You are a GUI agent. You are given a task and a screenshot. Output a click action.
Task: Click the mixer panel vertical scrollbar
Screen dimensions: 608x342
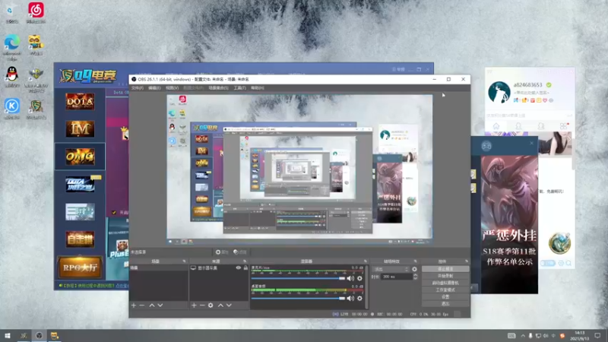click(367, 287)
